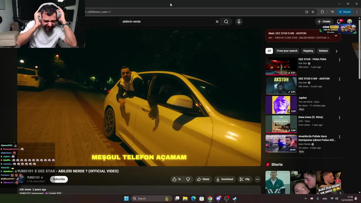Clear the search box with the X icon
Screen dimensions: 361x203
[x=217, y=22]
